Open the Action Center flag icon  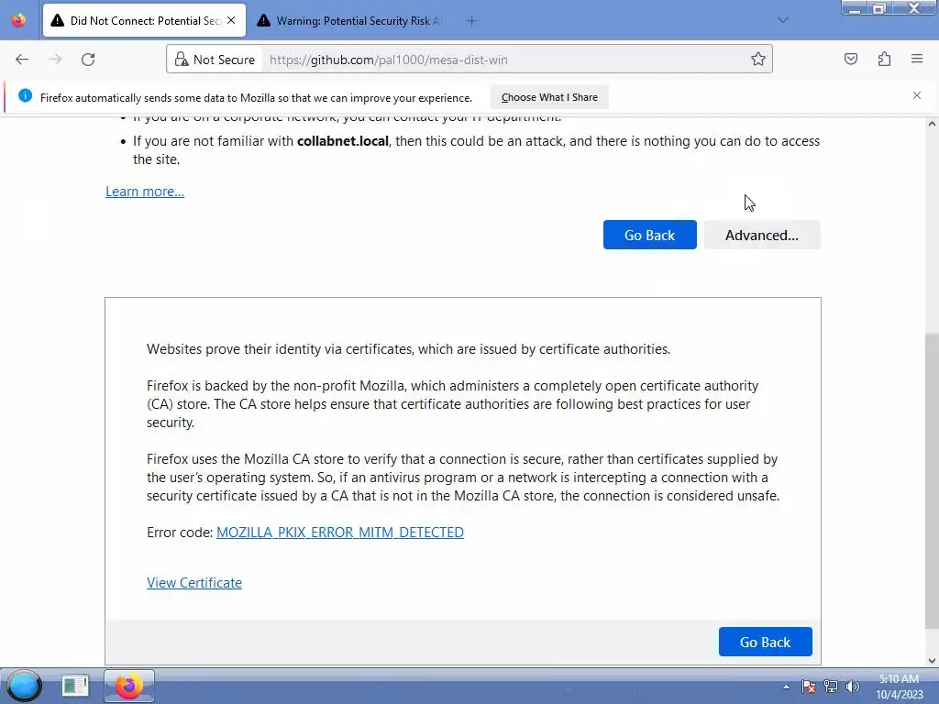coord(809,687)
